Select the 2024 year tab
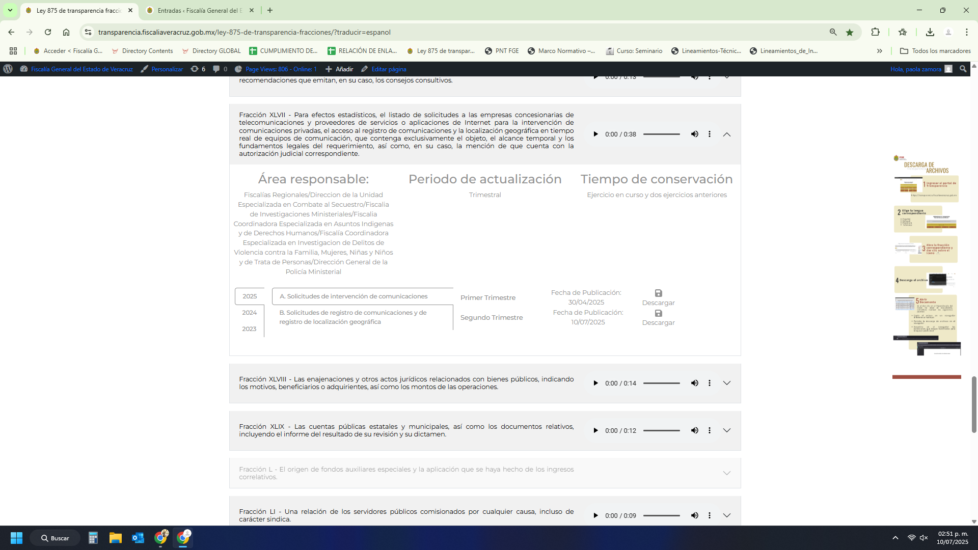Image resolution: width=978 pixels, height=550 pixels. click(249, 313)
